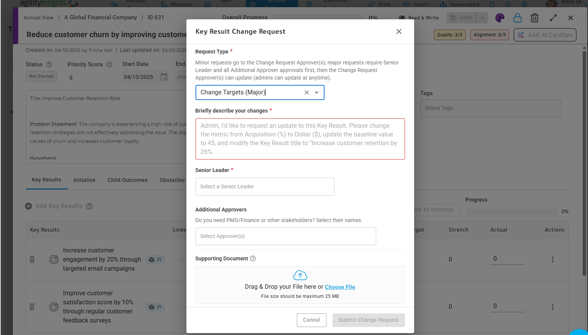Open the Request Type dropdown arrow
This screenshot has height=335, width=588.
[x=317, y=92]
